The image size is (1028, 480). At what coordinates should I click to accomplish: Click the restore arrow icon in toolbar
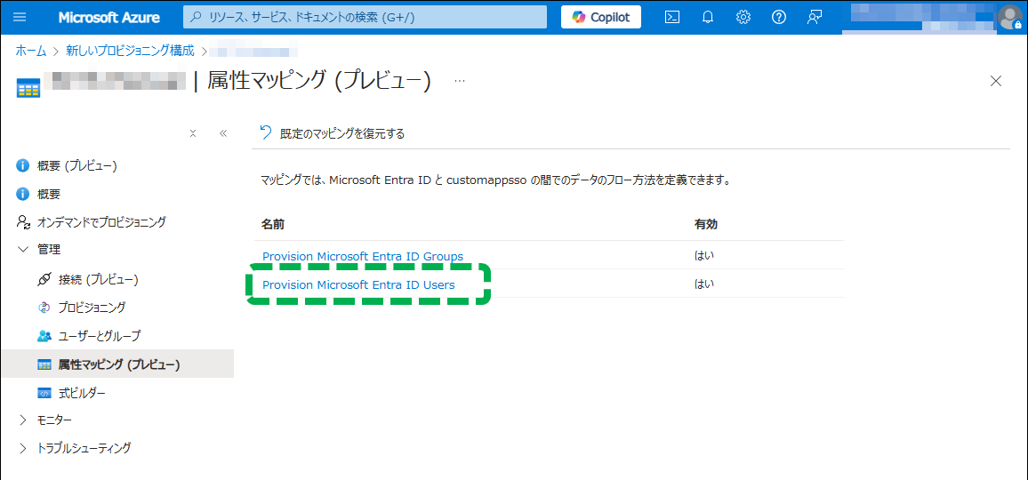coord(266,133)
